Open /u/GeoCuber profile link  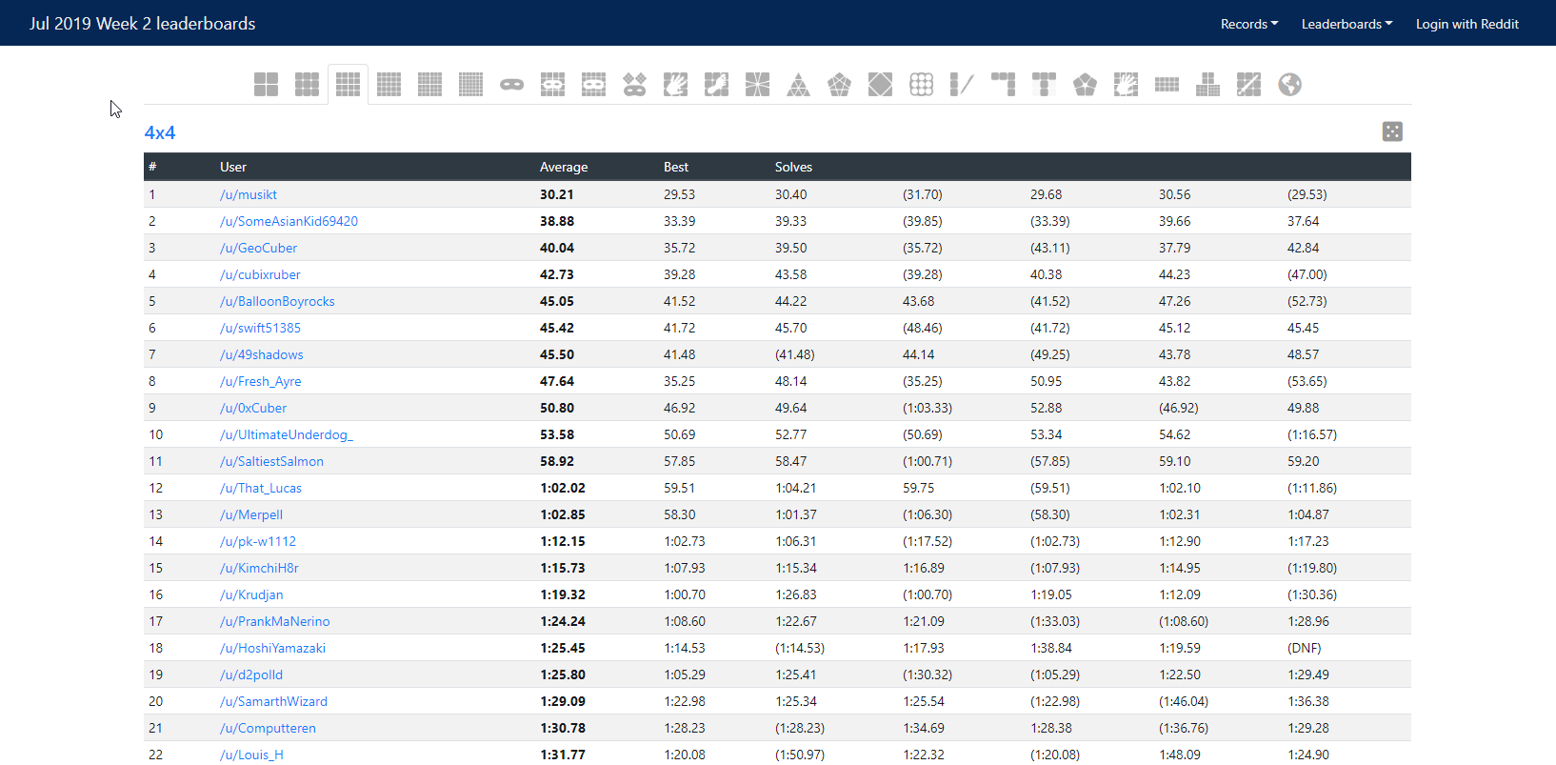pyautogui.click(x=258, y=248)
